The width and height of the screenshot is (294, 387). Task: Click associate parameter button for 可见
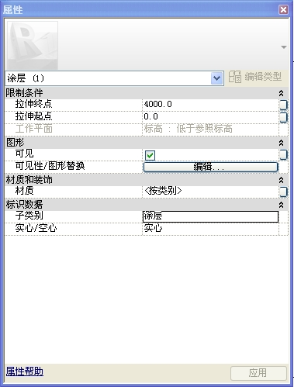(283, 154)
